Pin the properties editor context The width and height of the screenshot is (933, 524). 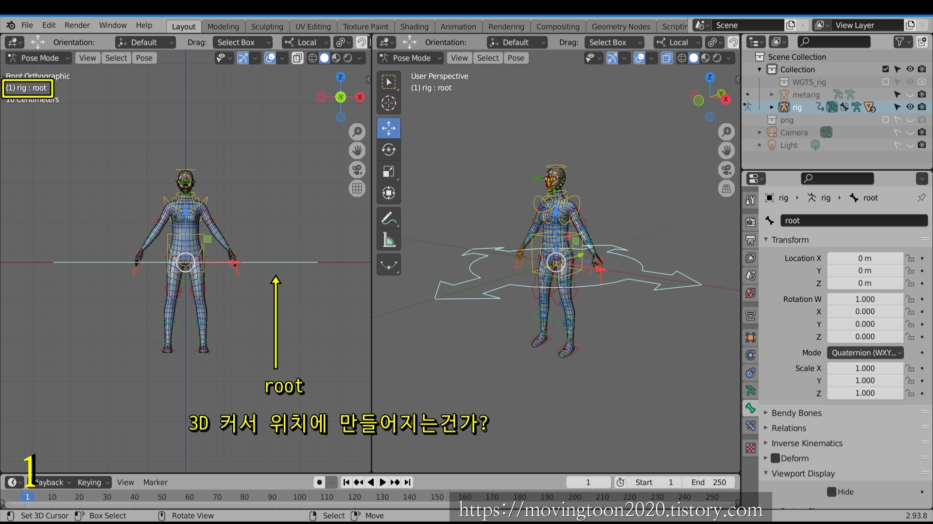921,197
